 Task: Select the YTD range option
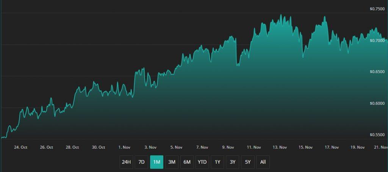[x=202, y=162]
